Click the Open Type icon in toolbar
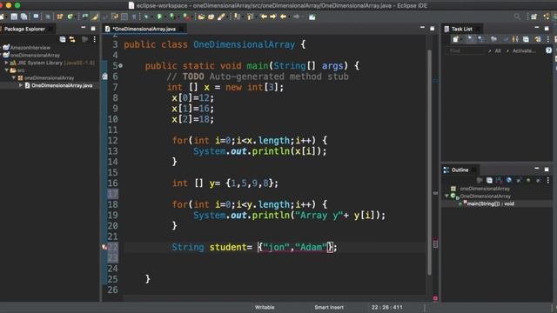 (x=201, y=17)
